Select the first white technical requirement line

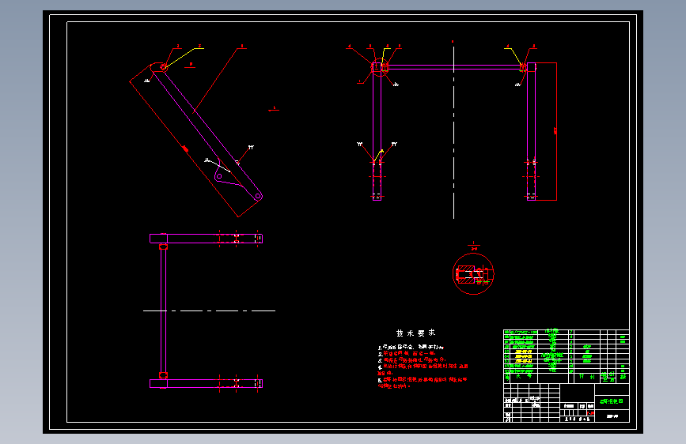click(411, 347)
